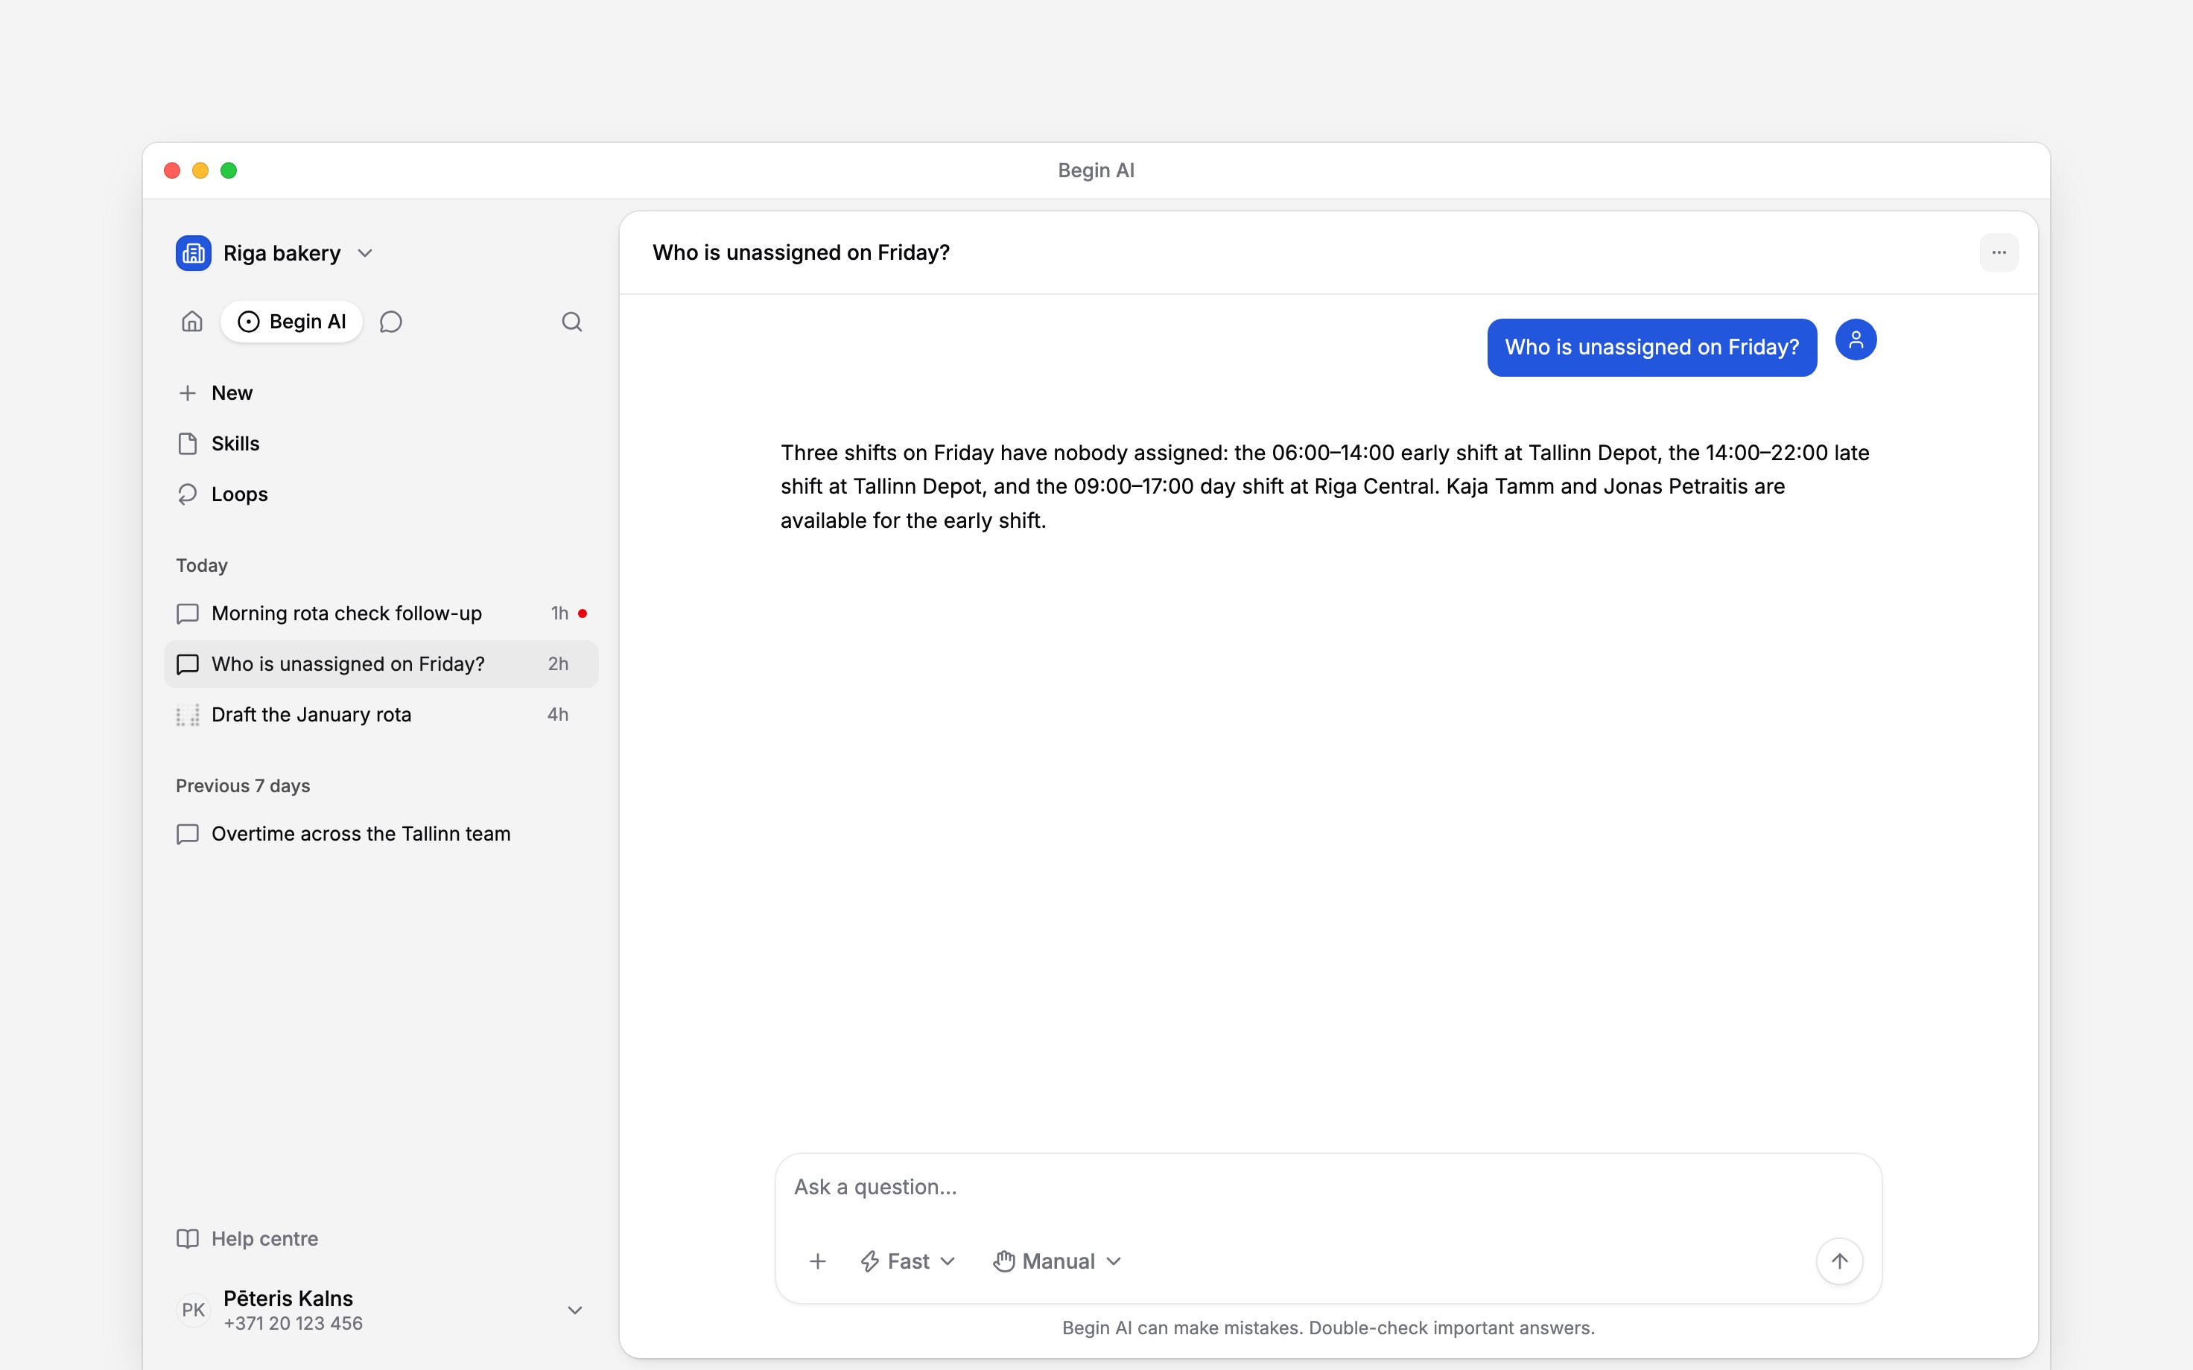
Task: Open the Manual mode dropdown
Action: click(x=1058, y=1261)
